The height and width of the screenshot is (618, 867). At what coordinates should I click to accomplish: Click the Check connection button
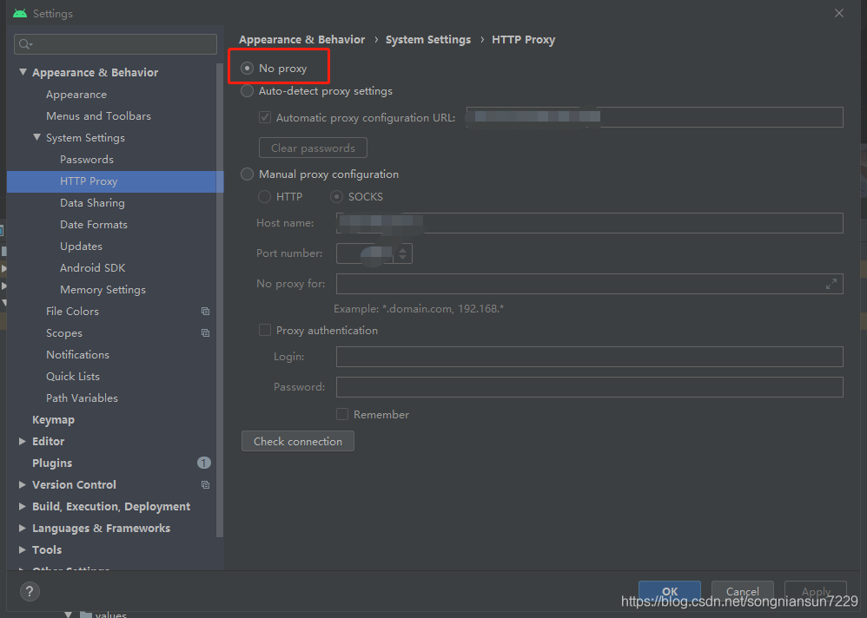(297, 441)
